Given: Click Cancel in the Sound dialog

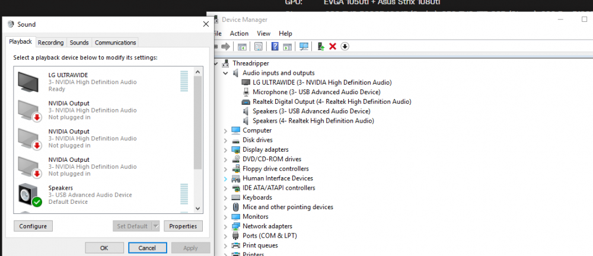Looking at the screenshot, I should pos(148,248).
